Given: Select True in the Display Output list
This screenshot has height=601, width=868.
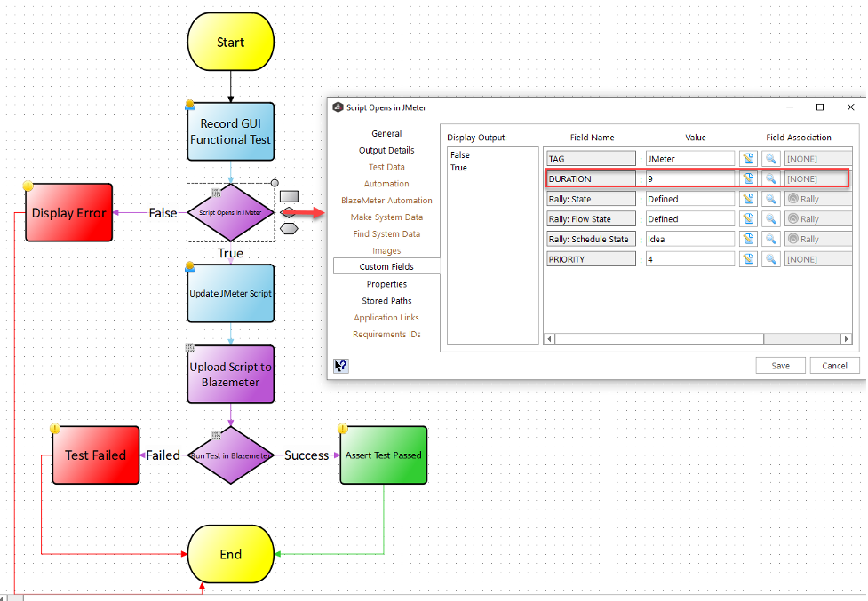Looking at the screenshot, I should [x=458, y=168].
